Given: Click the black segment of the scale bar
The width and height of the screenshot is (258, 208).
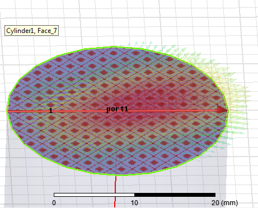Looking at the screenshot, I should [175, 195].
